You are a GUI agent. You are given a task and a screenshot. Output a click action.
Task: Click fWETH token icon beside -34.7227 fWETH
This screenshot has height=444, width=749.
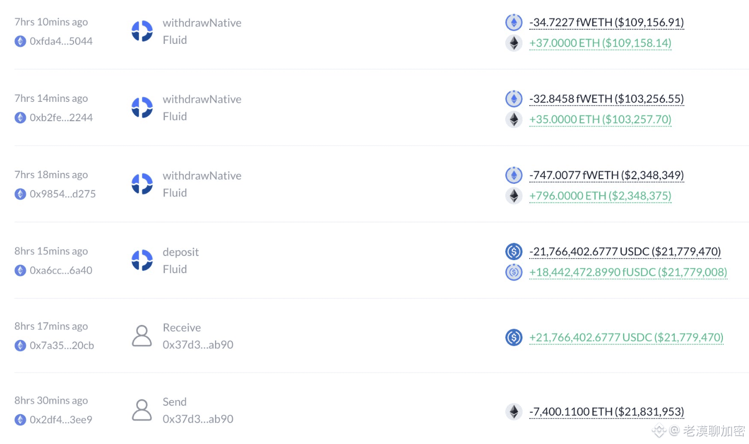click(514, 22)
